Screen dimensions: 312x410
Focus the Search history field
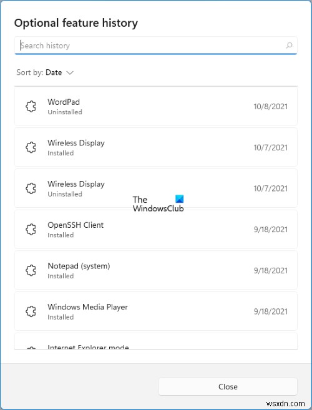[155, 46]
